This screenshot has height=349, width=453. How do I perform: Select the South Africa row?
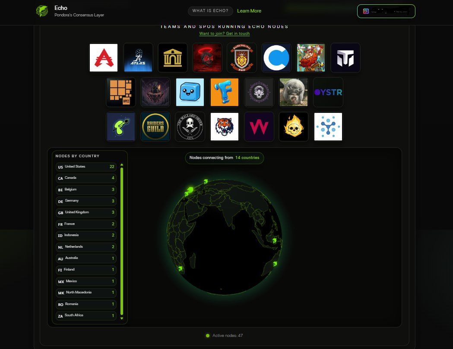click(x=86, y=315)
